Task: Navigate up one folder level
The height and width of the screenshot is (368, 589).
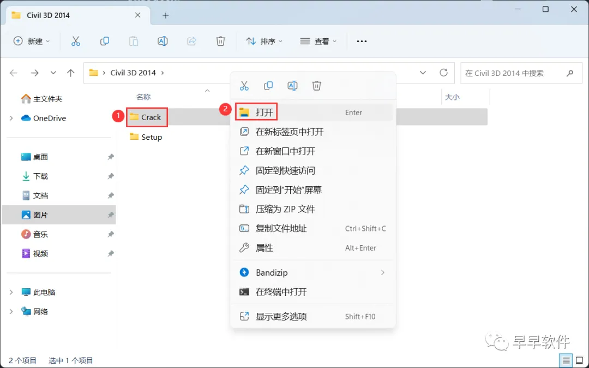Action: (x=70, y=73)
